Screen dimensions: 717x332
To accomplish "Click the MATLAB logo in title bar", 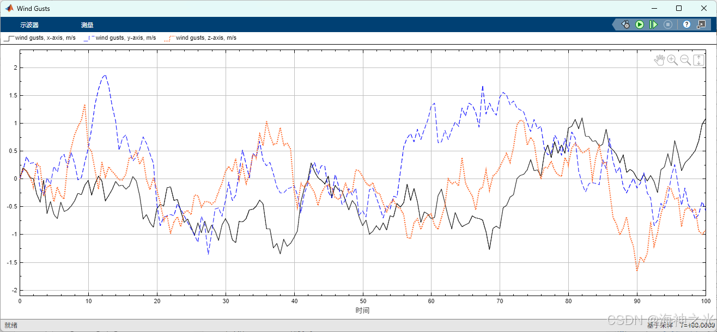I will tap(9, 8).
